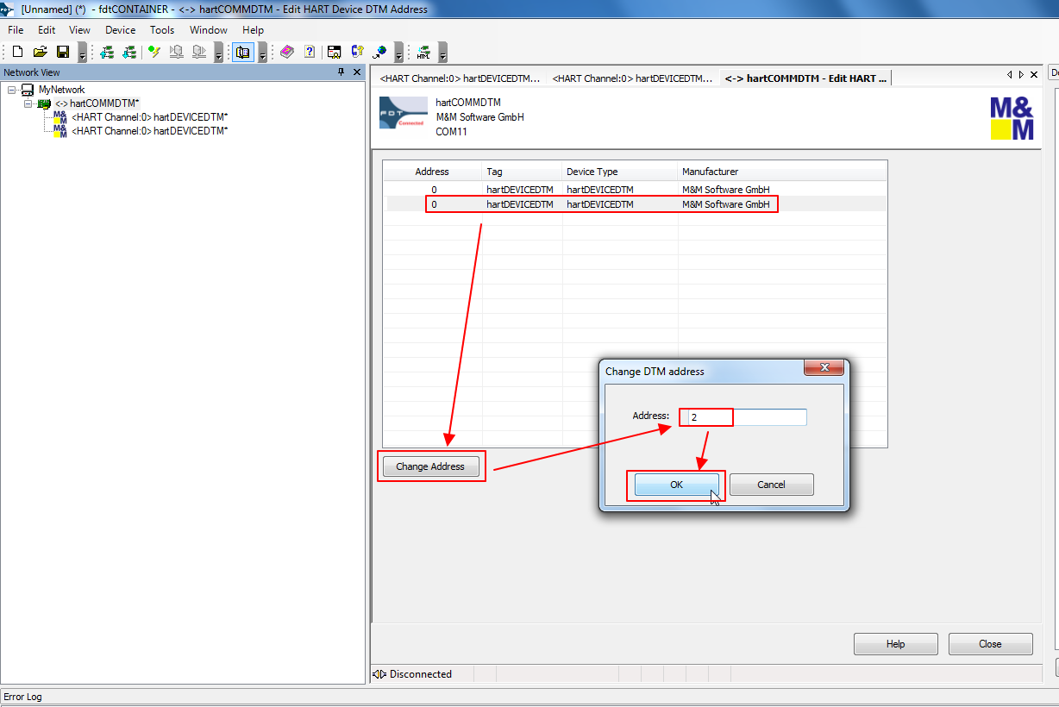Click the phone support question icon
This screenshot has height=707, width=1059.
pyautogui.click(x=357, y=52)
